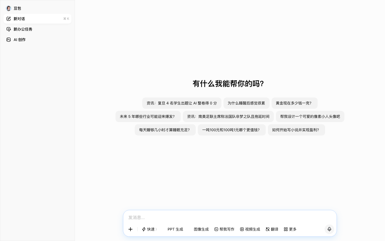This screenshot has width=385, height=241.
Task: Select suggestion 未来 5 年哪些行业可能迎来爆发
Action: [148, 116]
